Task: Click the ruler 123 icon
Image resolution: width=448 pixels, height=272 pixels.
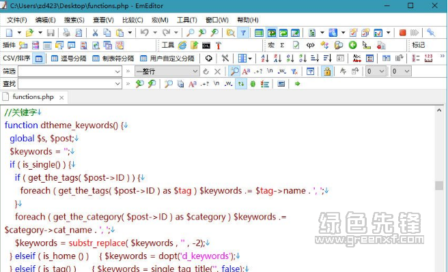Action: (x=428, y=58)
